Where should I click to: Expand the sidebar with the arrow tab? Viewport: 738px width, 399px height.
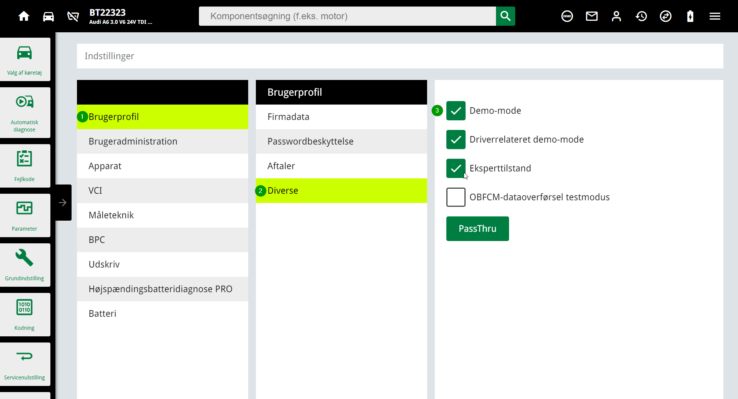(x=63, y=203)
